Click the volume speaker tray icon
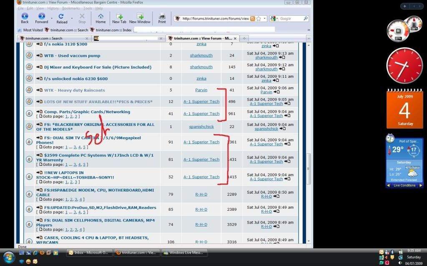Screen dimensions: 427x266 tap(400, 263)
